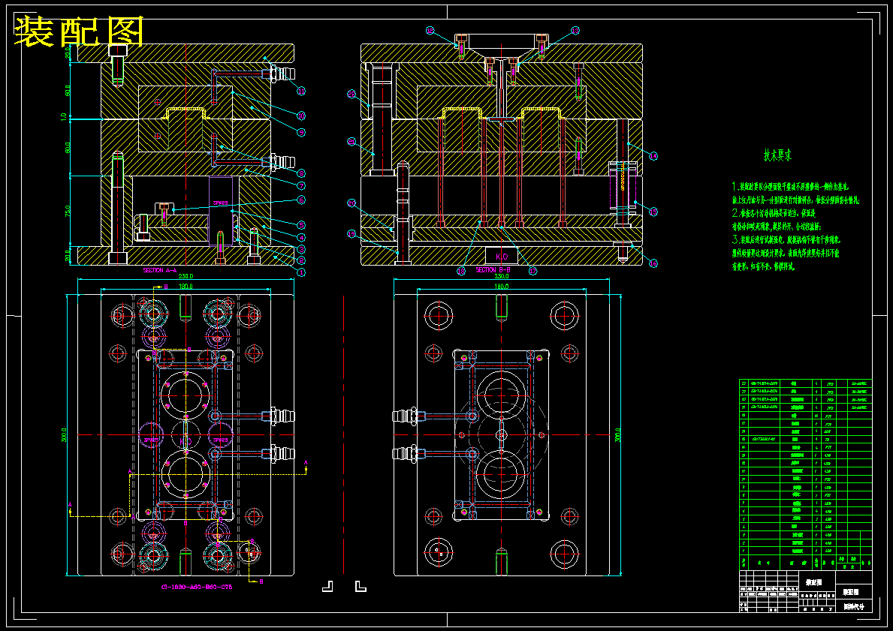Pick part balloon number 5

(x=301, y=225)
